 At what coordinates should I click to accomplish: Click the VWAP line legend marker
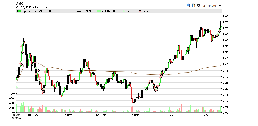tap(72, 11)
